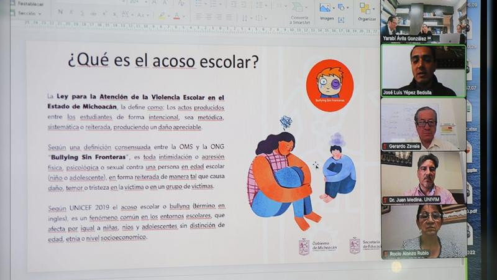The width and height of the screenshot is (497, 280).
Task: Select Dr. Juan Medina UNIVIM video tile
Action: (x=424, y=178)
